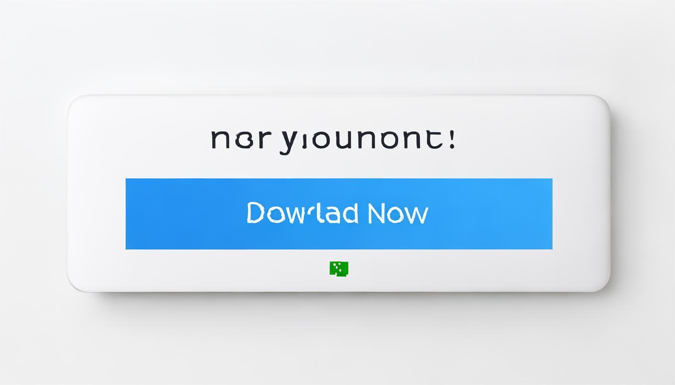675x385 pixels.
Task: Select the green dotted square icon
Action: pyautogui.click(x=339, y=268)
